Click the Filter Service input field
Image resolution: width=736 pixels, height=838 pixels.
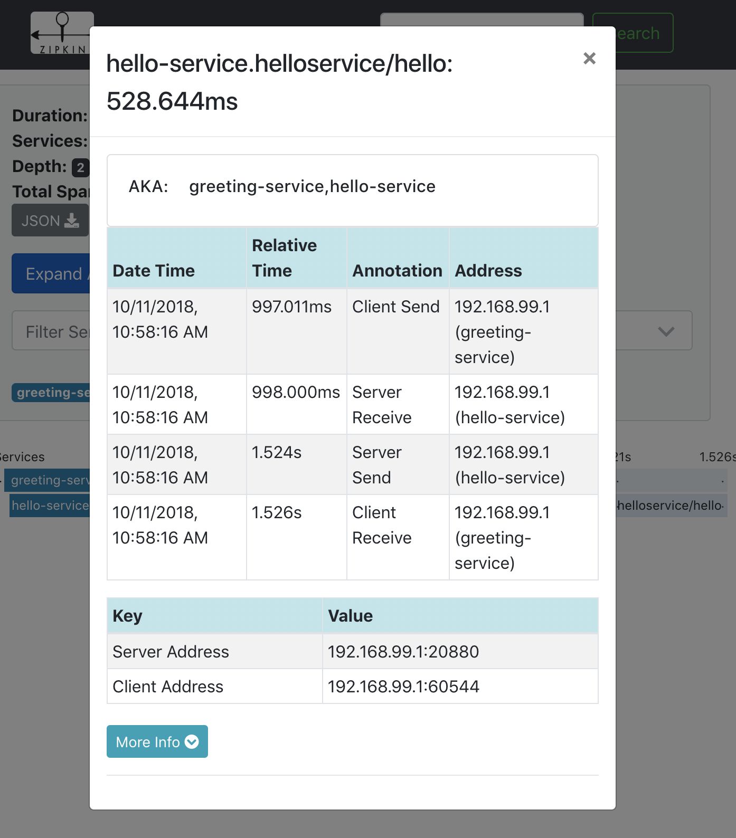[52, 331]
